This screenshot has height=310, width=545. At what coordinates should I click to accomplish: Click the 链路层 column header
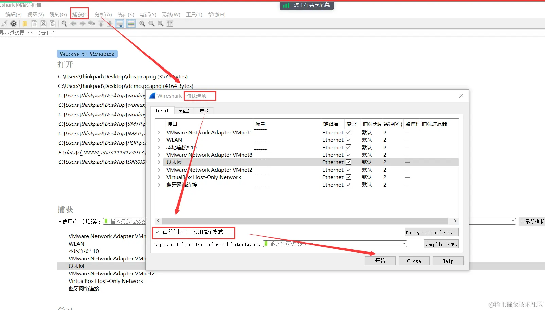tap(331, 124)
